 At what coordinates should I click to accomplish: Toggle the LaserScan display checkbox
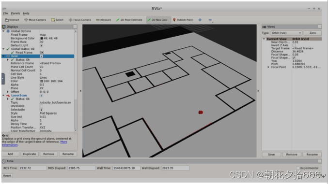(x=41, y=95)
